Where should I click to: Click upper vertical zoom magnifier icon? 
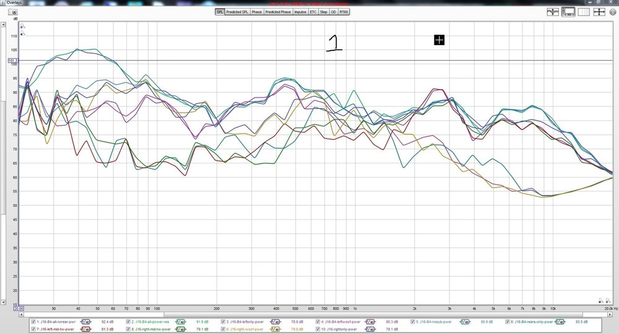23,27
